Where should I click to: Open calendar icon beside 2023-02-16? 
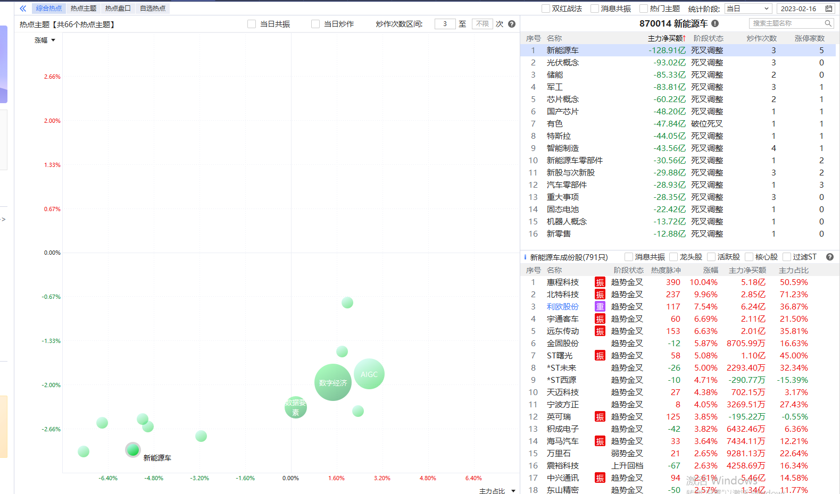point(829,9)
